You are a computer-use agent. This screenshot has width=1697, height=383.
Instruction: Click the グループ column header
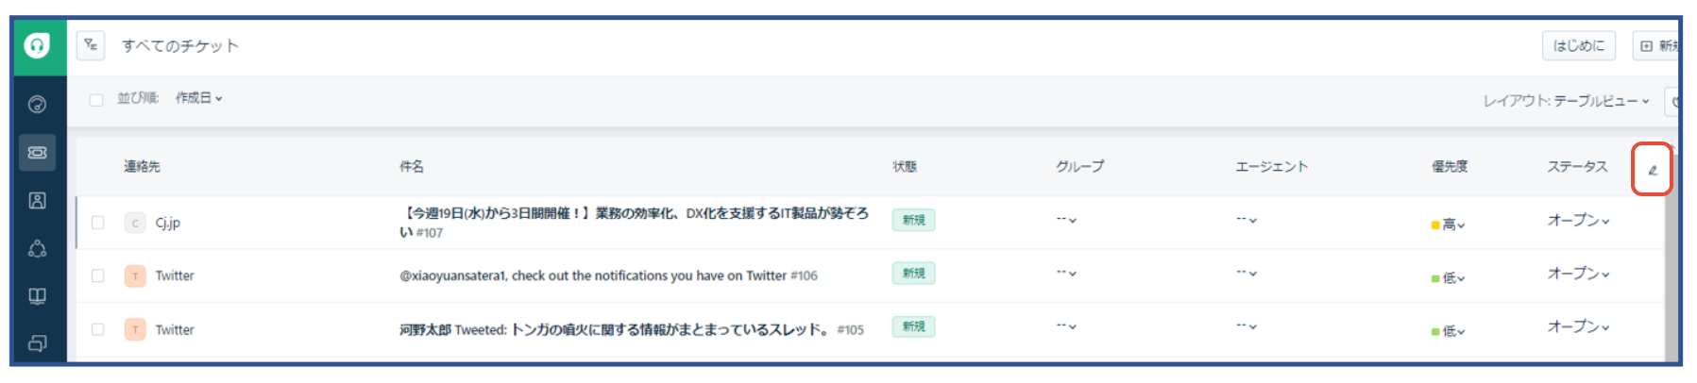(x=1079, y=166)
